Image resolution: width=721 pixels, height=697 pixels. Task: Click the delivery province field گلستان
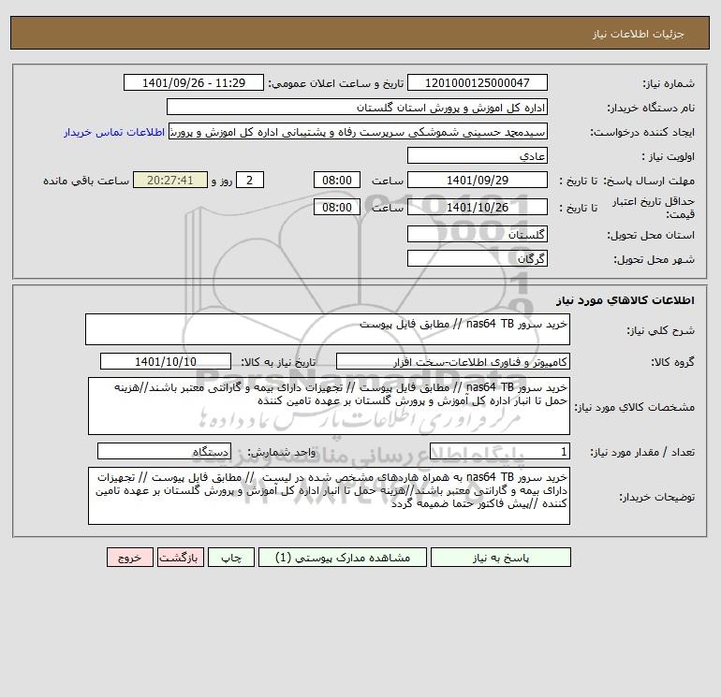click(x=478, y=234)
